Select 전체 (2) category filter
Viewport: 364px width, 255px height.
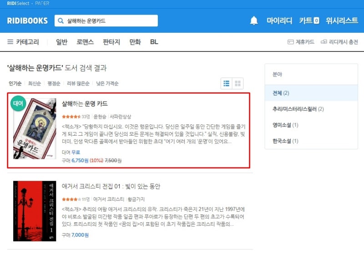[311, 93]
